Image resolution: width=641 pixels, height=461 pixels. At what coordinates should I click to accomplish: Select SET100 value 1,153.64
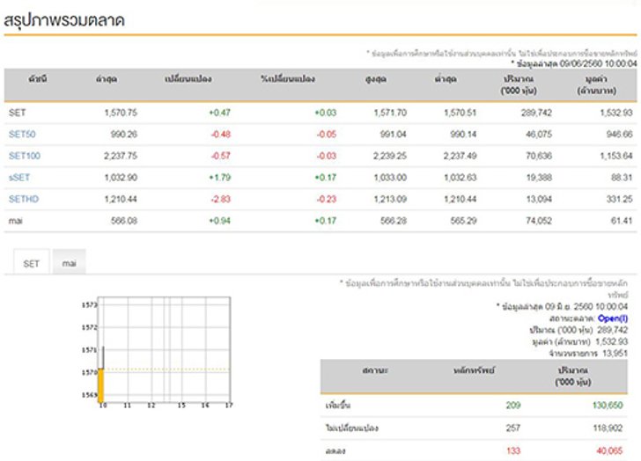click(x=616, y=156)
